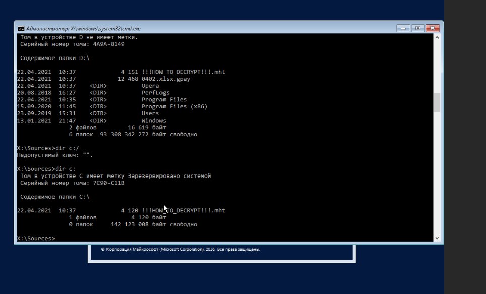The image size is (486, 294).
Task: Click the '142 123 008 байт свободно' line
Action: point(154,224)
